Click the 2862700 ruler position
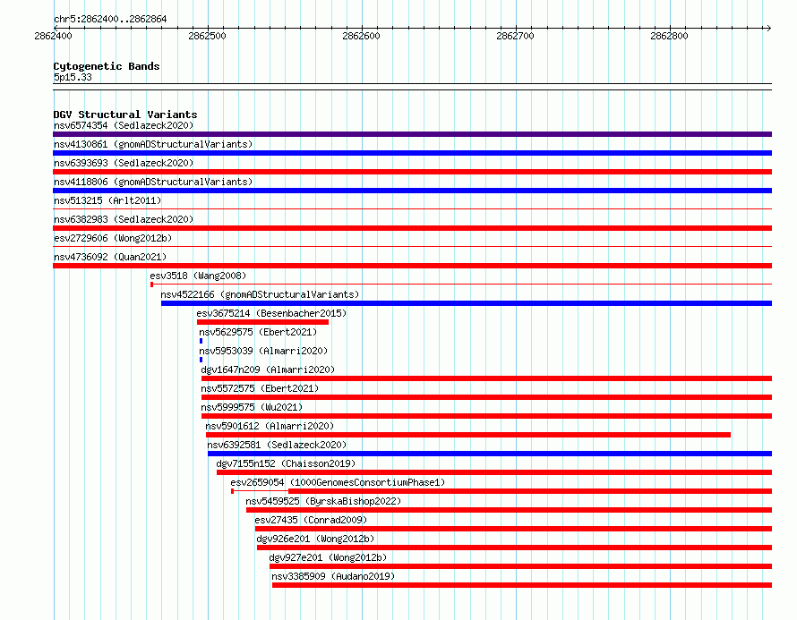This screenshot has width=797, height=620. 515,36
